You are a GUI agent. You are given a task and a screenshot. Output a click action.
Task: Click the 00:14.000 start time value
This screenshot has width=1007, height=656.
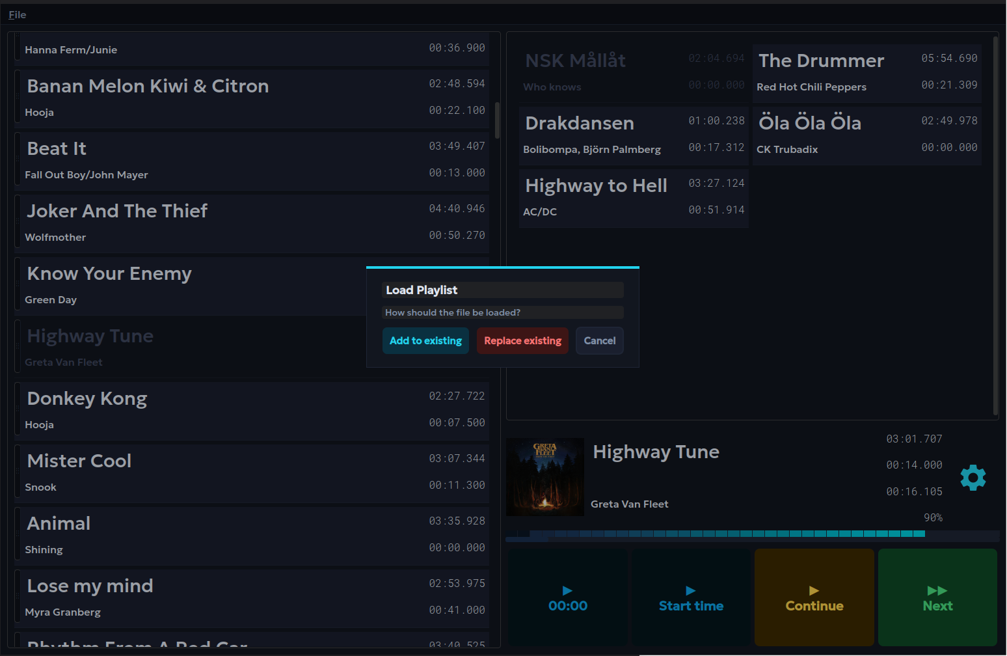click(914, 465)
